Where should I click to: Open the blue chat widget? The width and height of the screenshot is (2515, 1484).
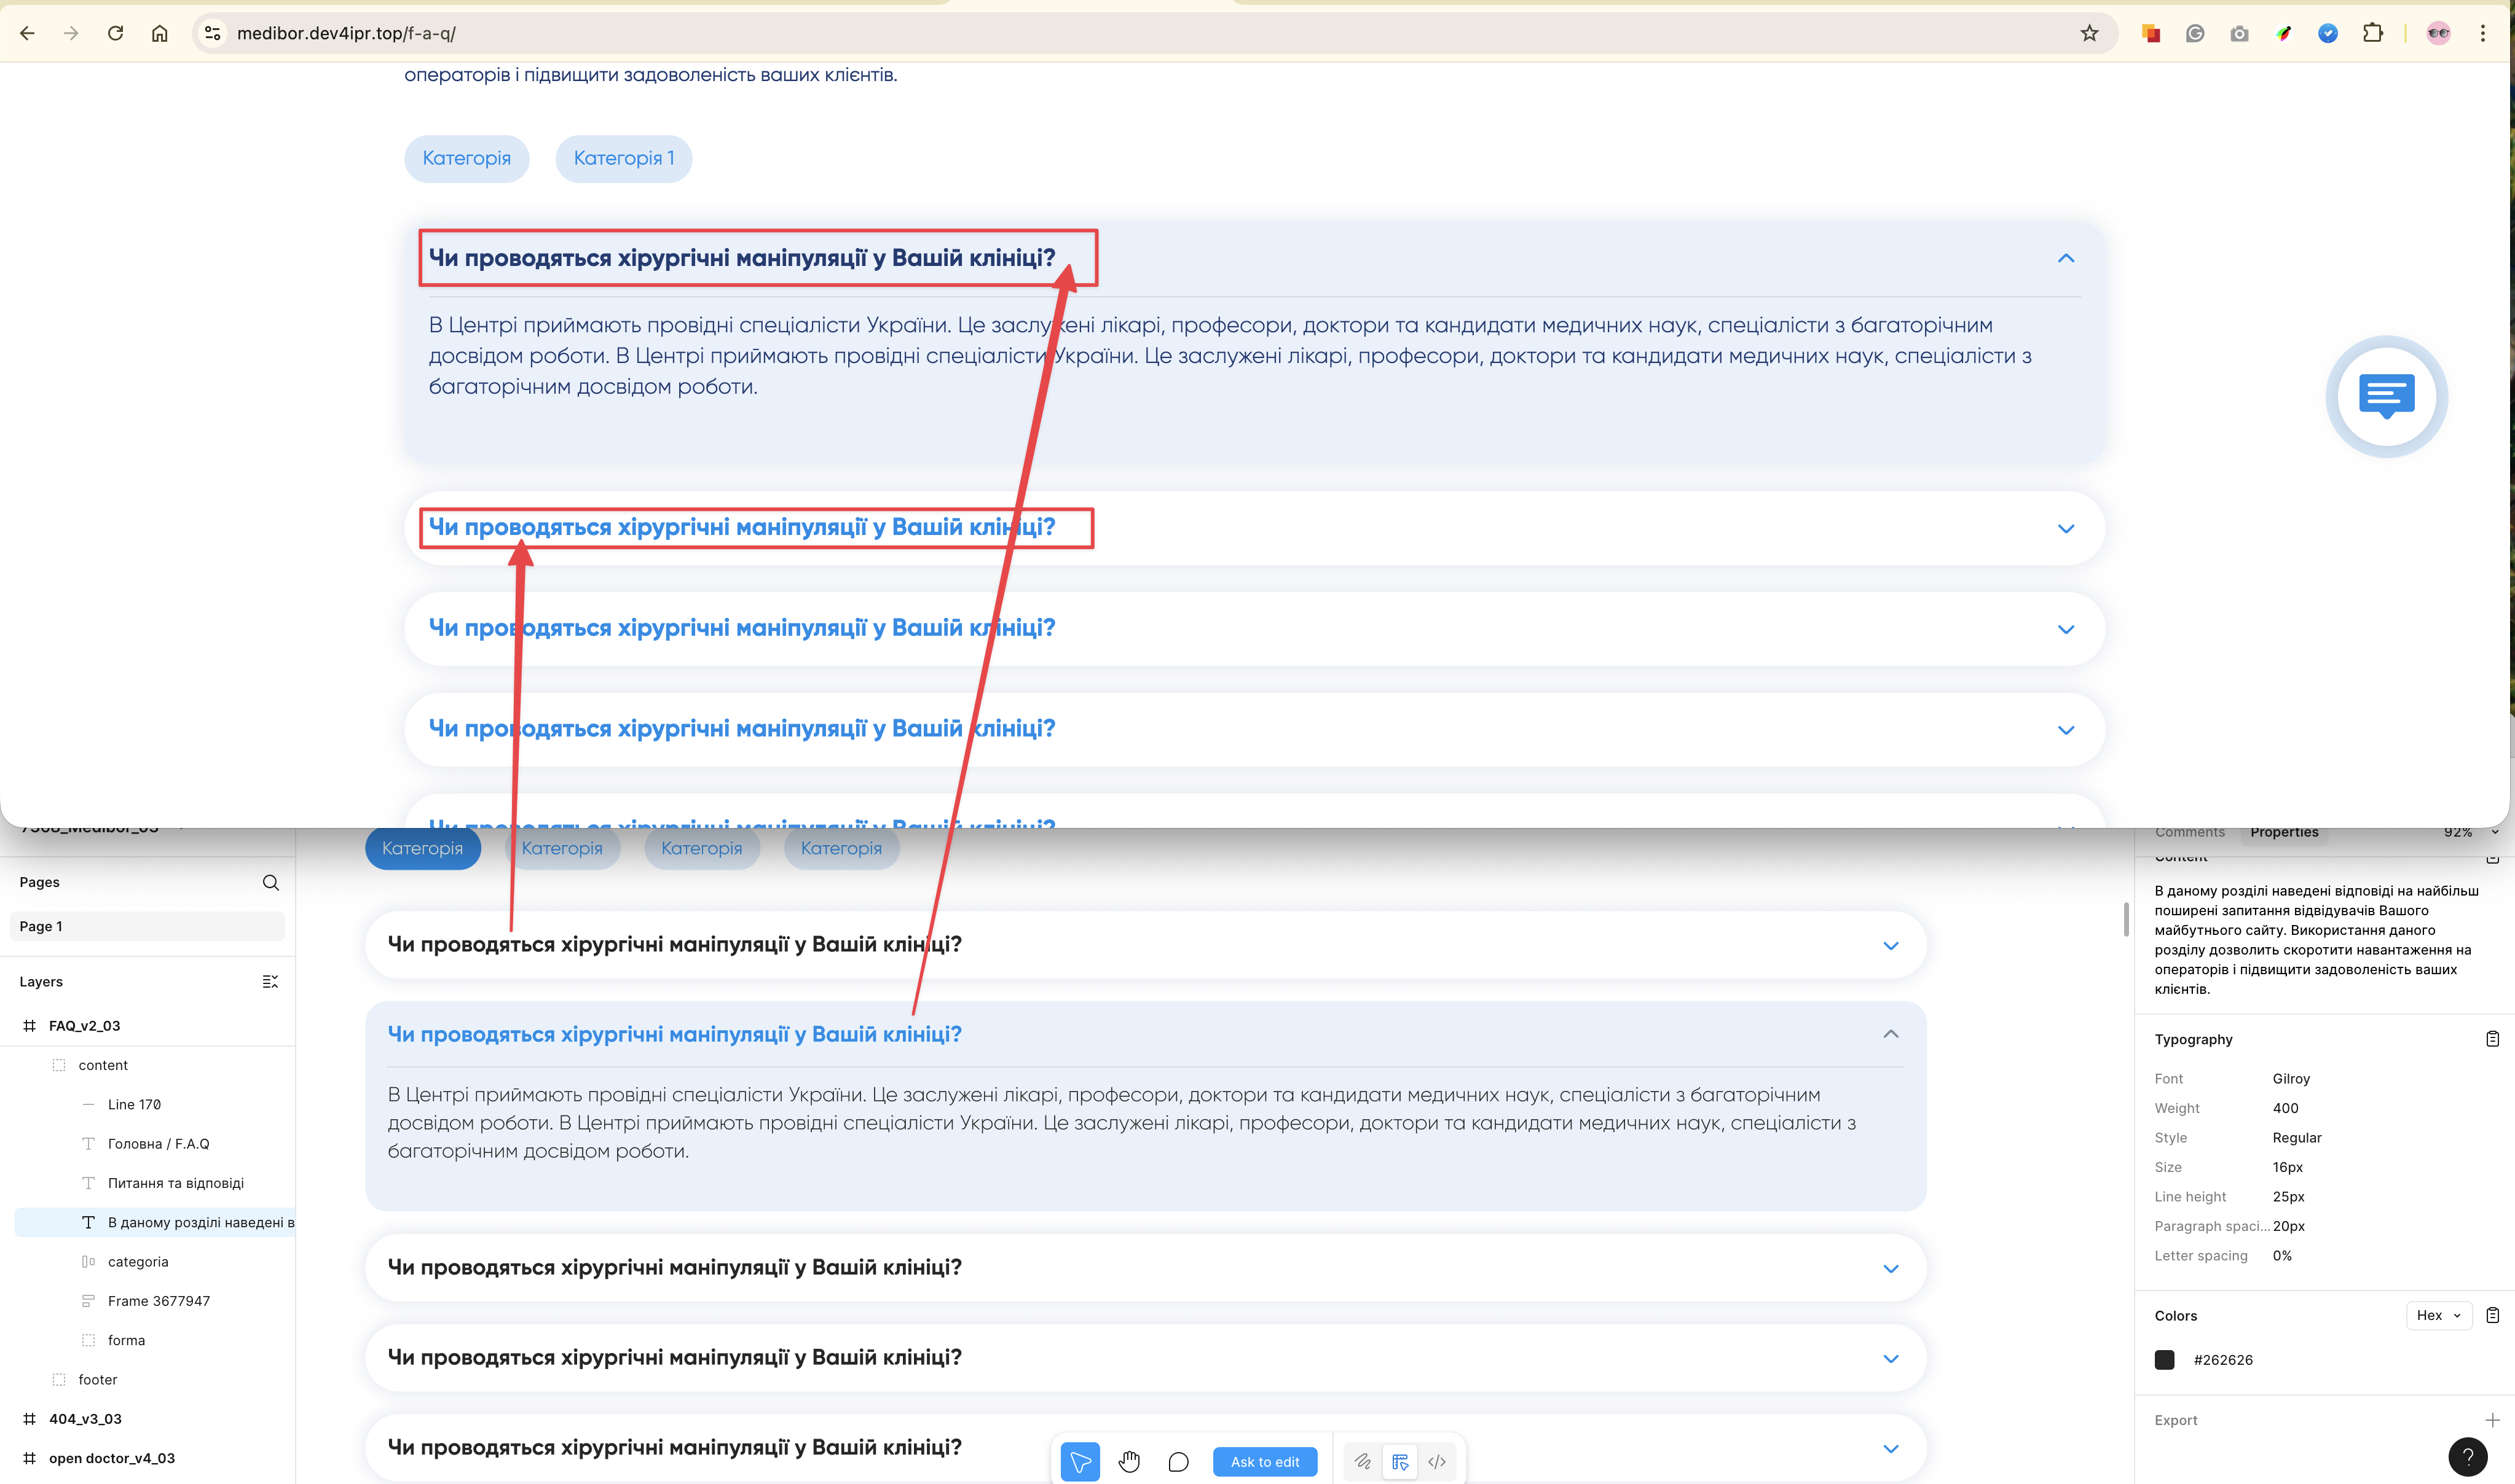[x=2386, y=396]
